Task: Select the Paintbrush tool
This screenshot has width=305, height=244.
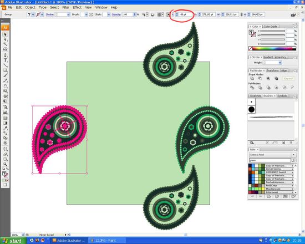Action: coord(5,75)
